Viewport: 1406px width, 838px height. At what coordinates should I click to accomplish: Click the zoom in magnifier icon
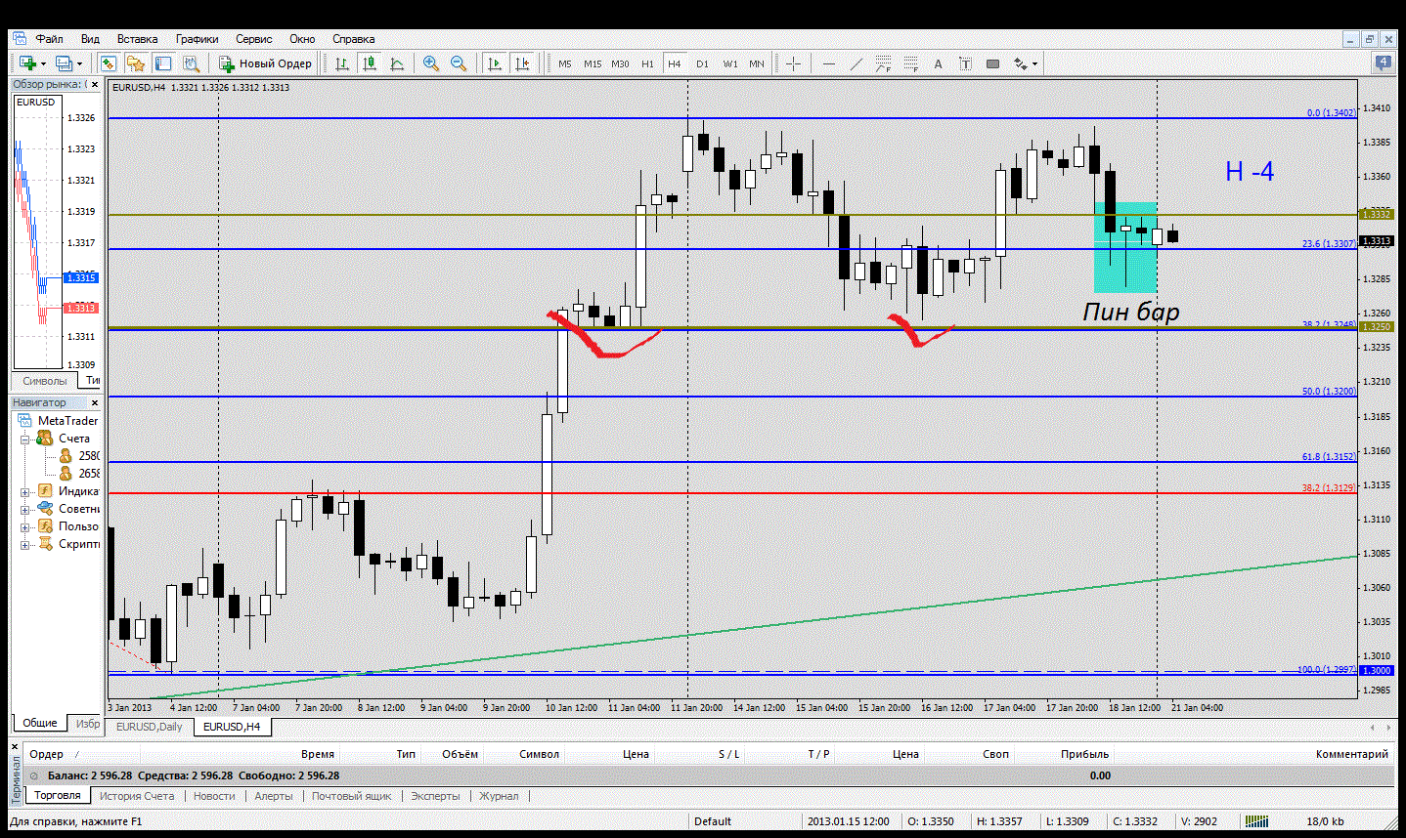pos(430,63)
